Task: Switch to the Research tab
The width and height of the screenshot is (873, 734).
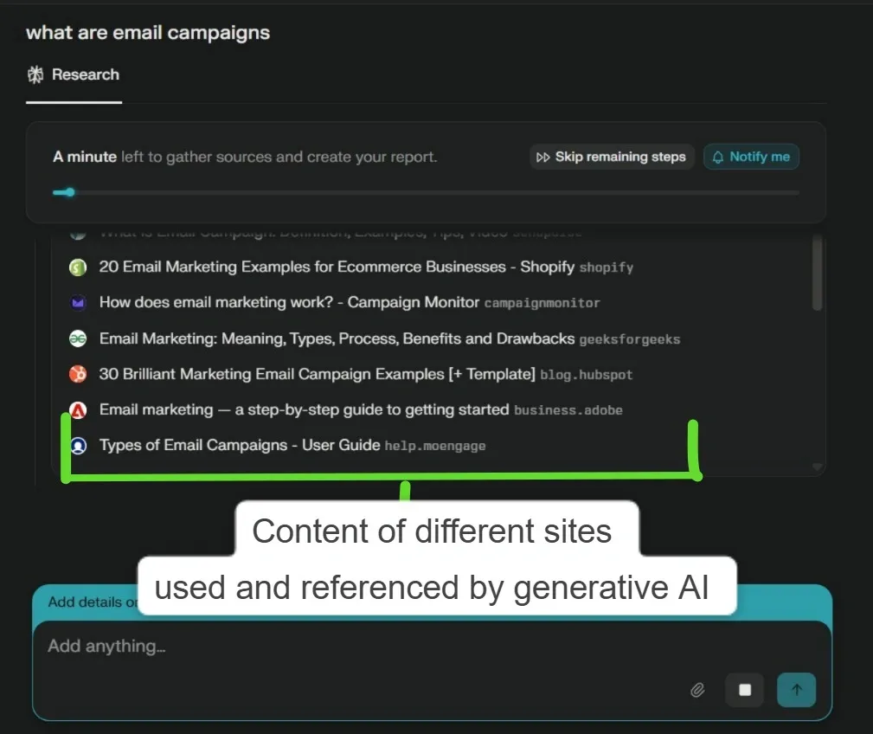Action: 74,75
